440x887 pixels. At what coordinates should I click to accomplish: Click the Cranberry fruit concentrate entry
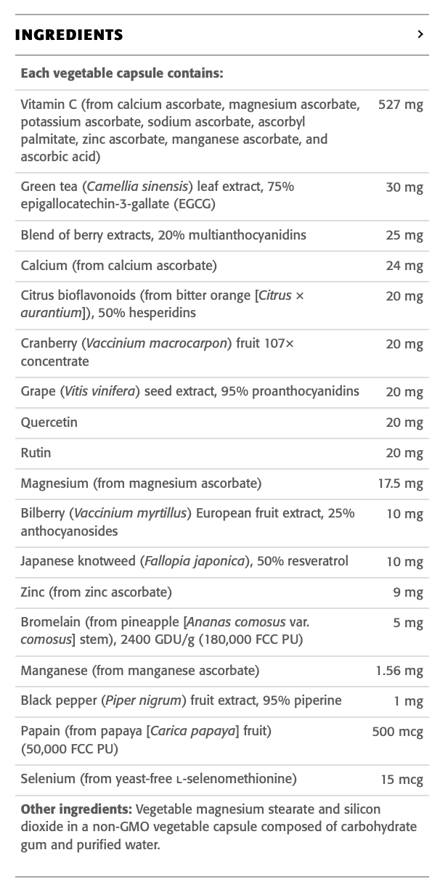pyautogui.click(x=157, y=352)
